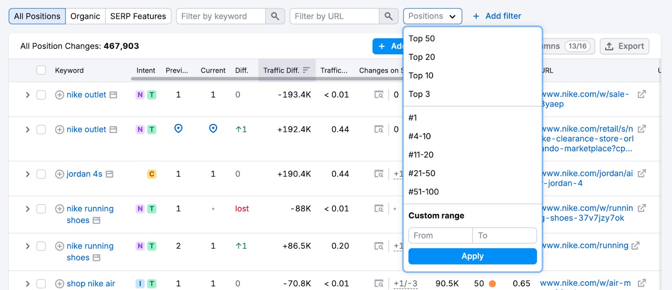Open external link icon for nike.com/jordan URL
The height and width of the screenshot is (290, 672).
641,174
